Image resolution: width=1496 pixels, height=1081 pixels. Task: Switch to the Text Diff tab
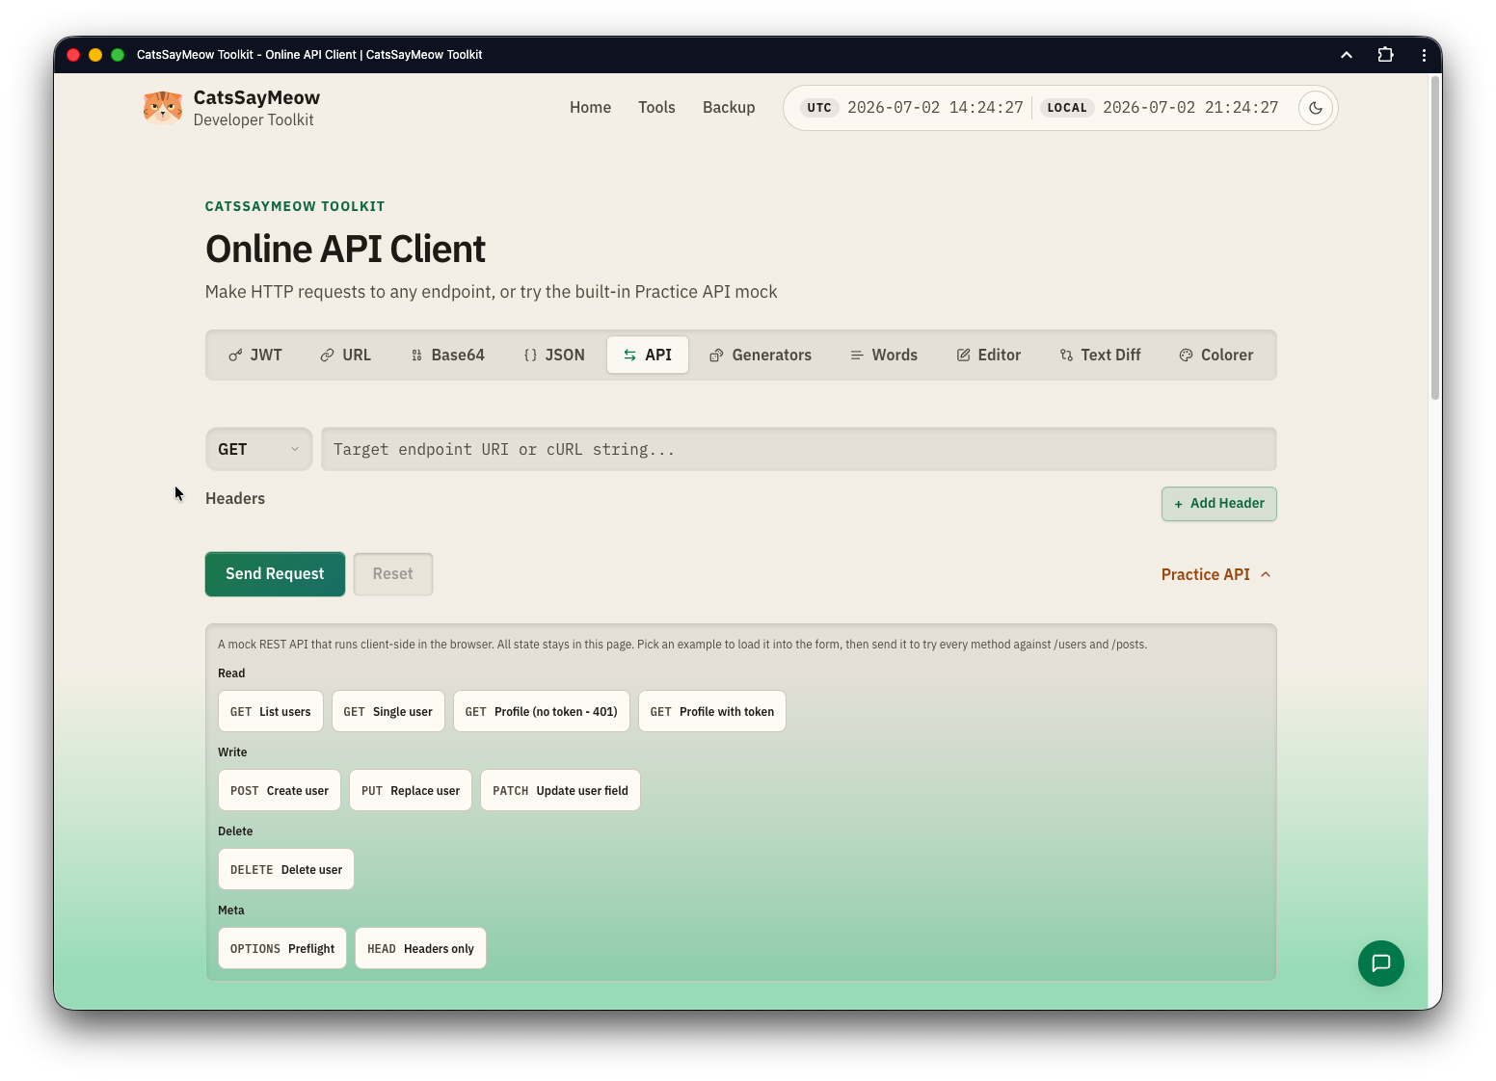[x=1100, y=355]
